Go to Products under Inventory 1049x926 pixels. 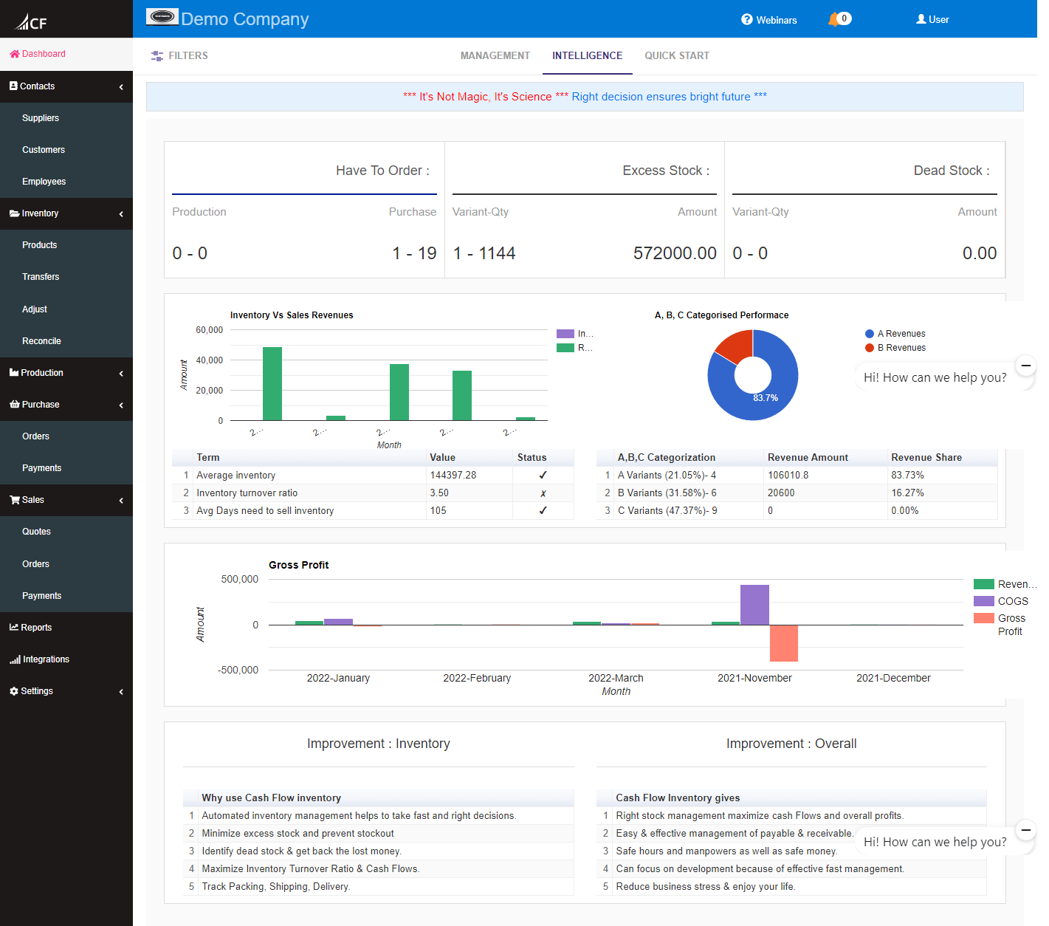pyautogui.click(x=40, y=245)
